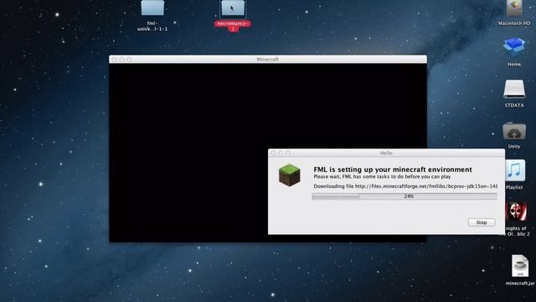Click the grass block icon in dialog
Image resolution: width=536 pixels, height=302 pixels.
tap(290, 175)
